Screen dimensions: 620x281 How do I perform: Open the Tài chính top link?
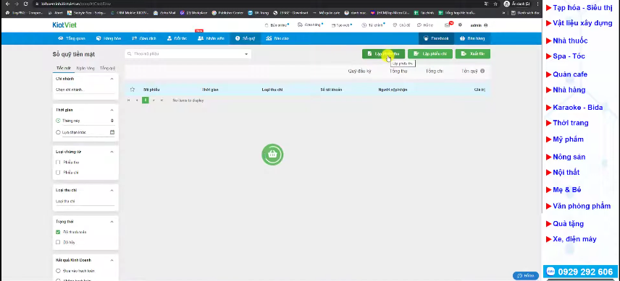[x=373, y=25]
